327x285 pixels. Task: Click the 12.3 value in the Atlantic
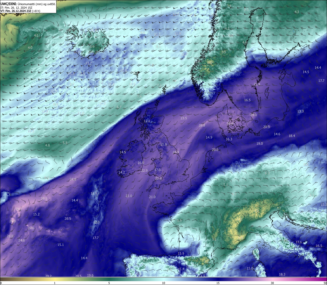coord(96,222)
